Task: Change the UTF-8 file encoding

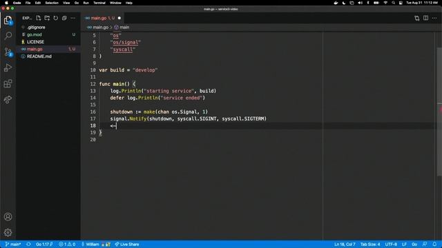Action: click(x=391, y=245)
